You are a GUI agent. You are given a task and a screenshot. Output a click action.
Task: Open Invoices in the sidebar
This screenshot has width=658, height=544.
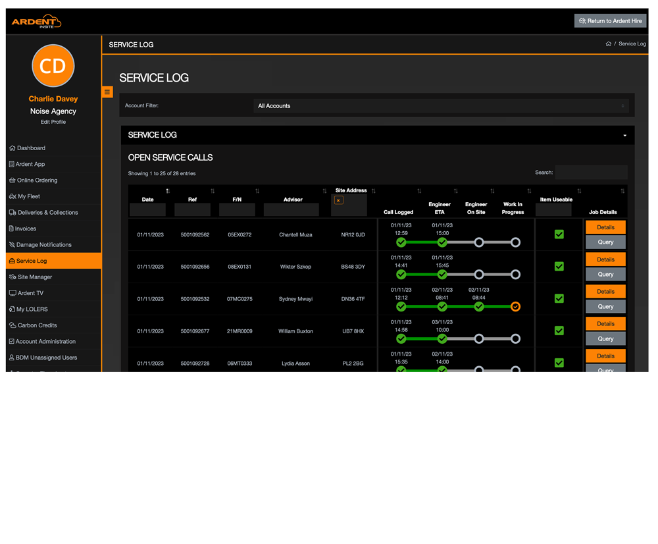[x=53, y=229]
